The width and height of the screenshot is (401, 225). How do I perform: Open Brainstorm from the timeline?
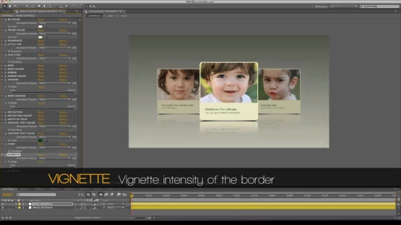coord(118,194)
